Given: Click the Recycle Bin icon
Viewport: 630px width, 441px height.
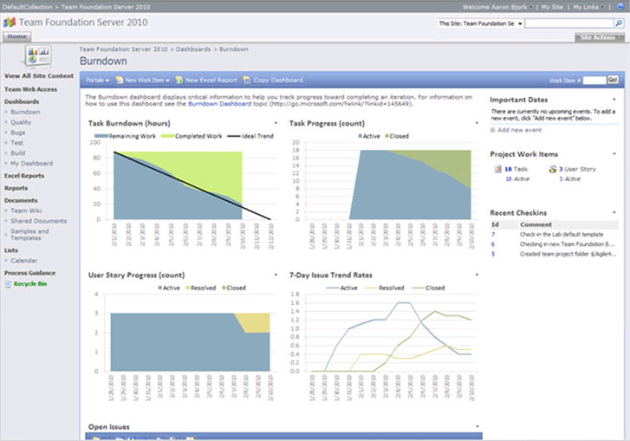Looking at the screenshot, I should coord(8,284).
